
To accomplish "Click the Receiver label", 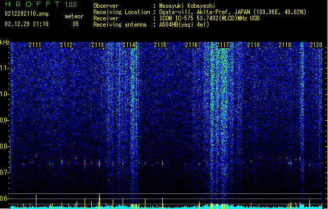I will [x=106, y=18].
